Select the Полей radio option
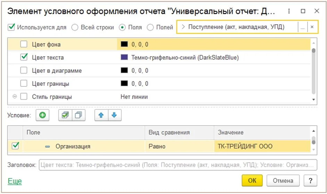 150,27
